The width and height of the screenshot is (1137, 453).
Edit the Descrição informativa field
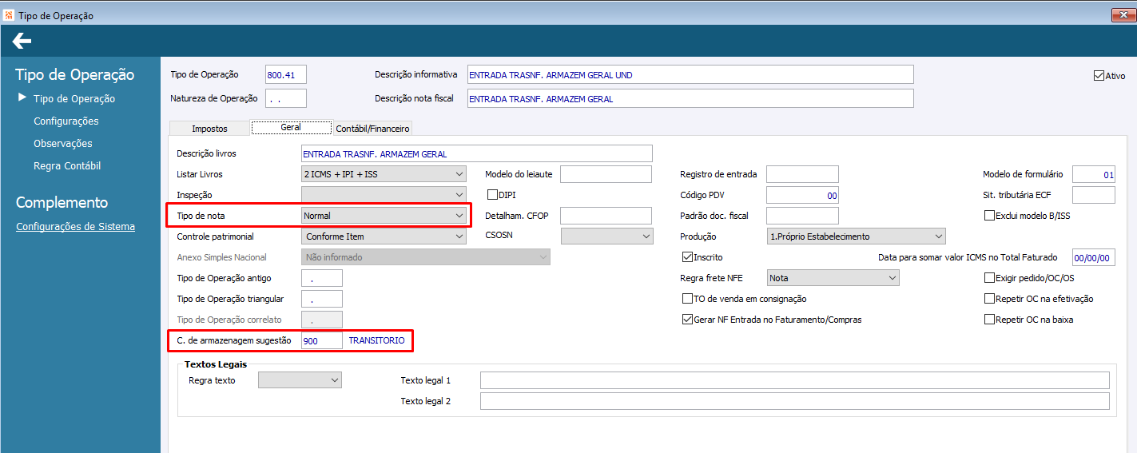click(690, 75)
